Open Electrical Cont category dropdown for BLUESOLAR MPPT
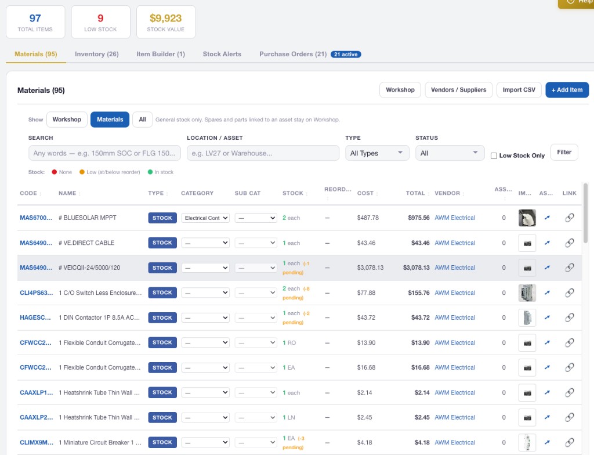 point(205,218)
